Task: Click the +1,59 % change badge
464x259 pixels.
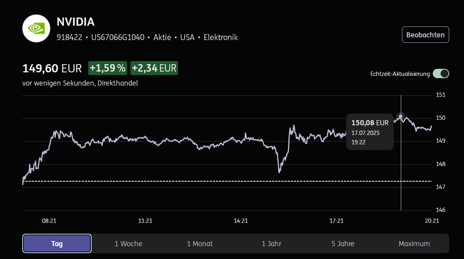Action: click(108, 68)
